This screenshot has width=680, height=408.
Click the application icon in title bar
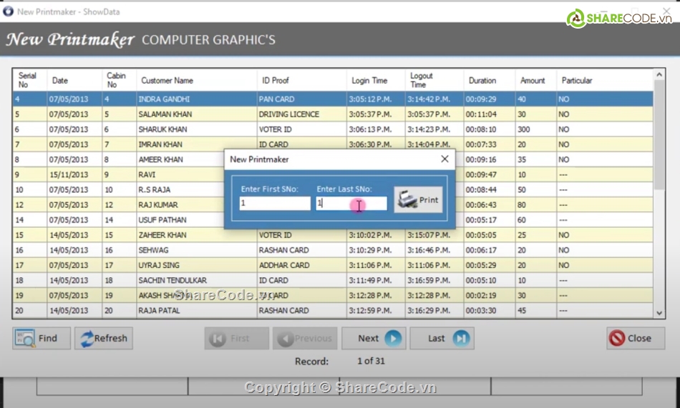(x=8, y=11)
